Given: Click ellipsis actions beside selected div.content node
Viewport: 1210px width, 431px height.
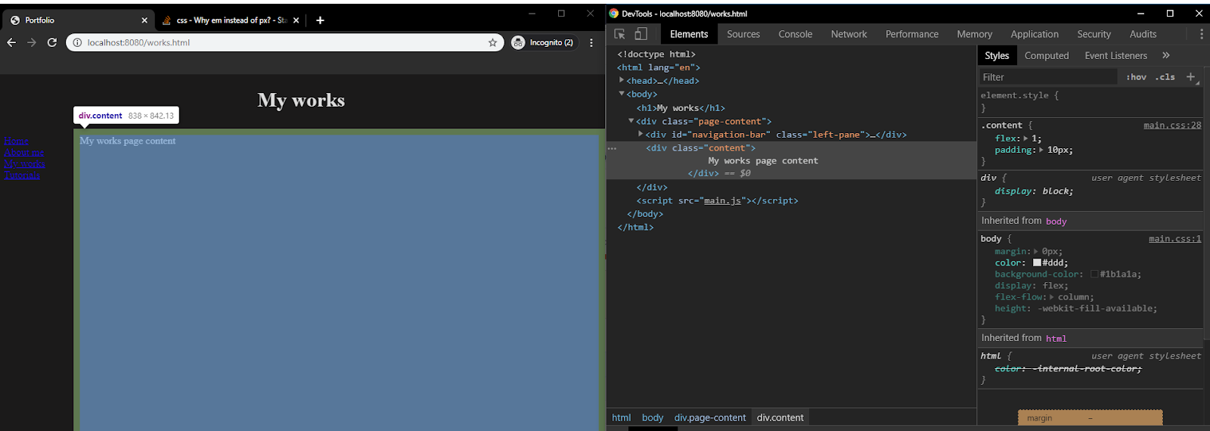Looking at the screenshot, I should [612, 148].
